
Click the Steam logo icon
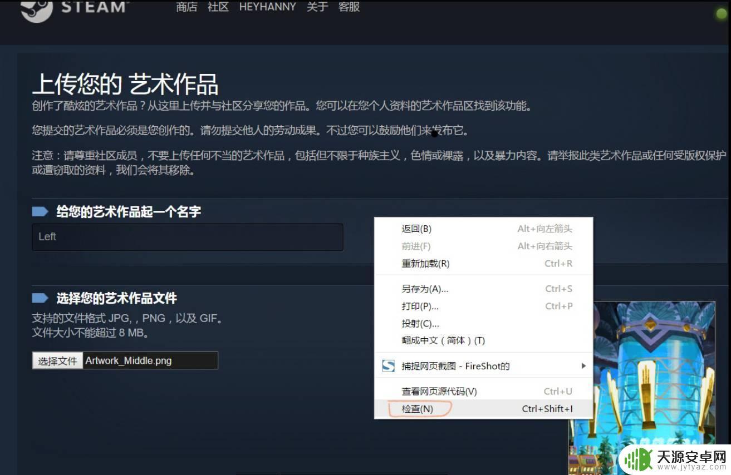(36, 10)
